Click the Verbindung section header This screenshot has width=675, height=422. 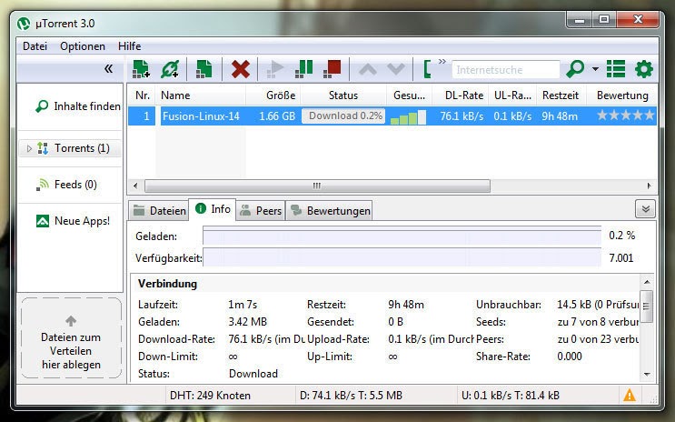pyautogui.click(x=167, y=284)
